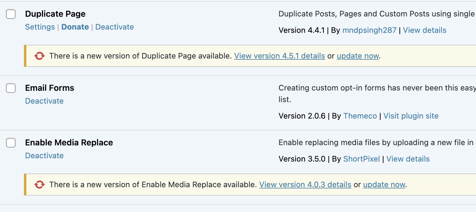View version 4.0.3 details link
The width and height of the screenshot is (476, 212).
pos(305,185)
